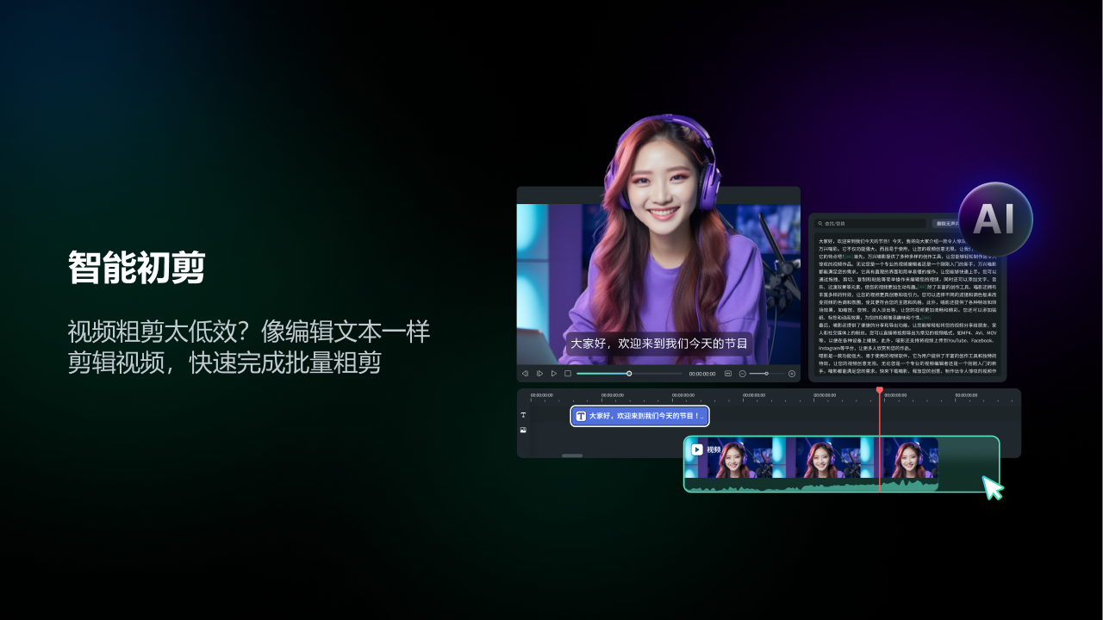Select the 大家好 text clip on timeline

[639, 416]
